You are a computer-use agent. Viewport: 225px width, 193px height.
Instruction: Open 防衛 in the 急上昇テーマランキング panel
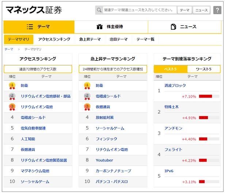[x=99, y=86]
